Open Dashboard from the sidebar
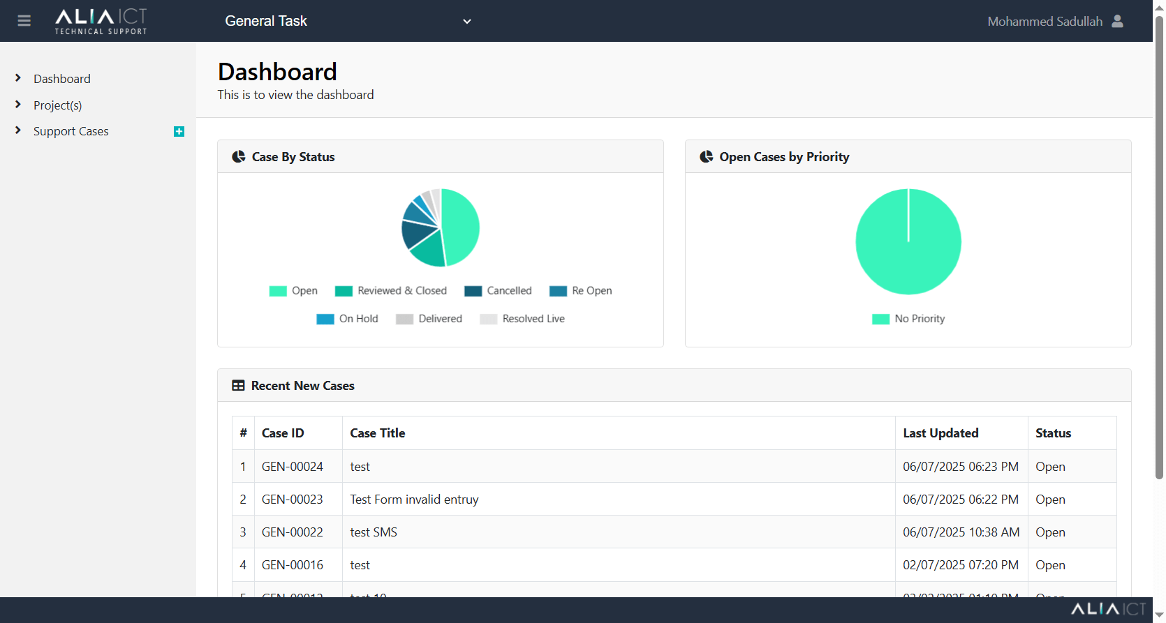The width and height of the screenshot is (1166, 623). pos(62,79)
